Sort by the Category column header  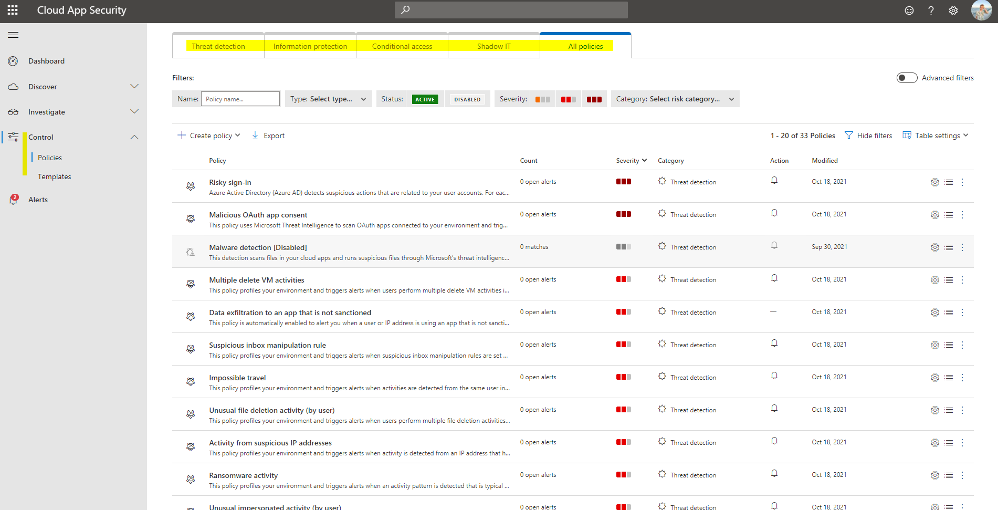(671, 161)
